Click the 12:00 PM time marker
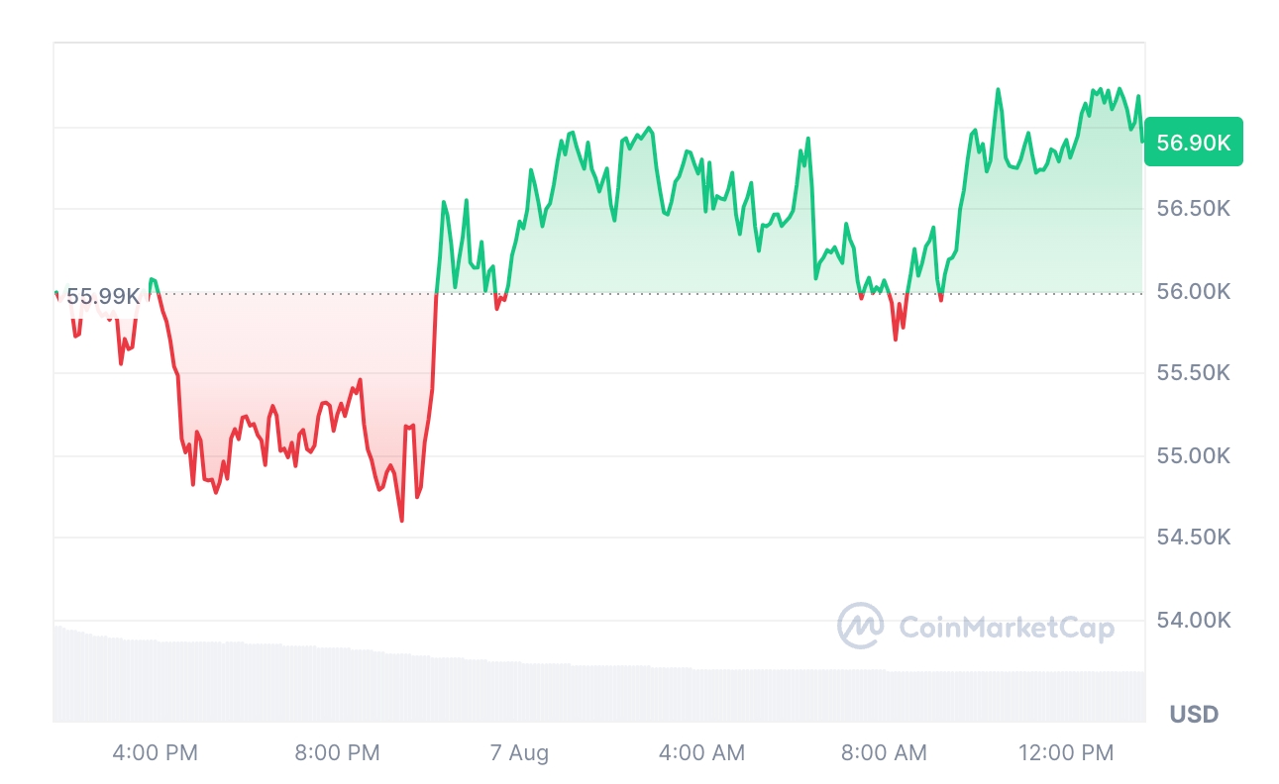This screenshot has width=1279, height=784. pos(1066,753)
